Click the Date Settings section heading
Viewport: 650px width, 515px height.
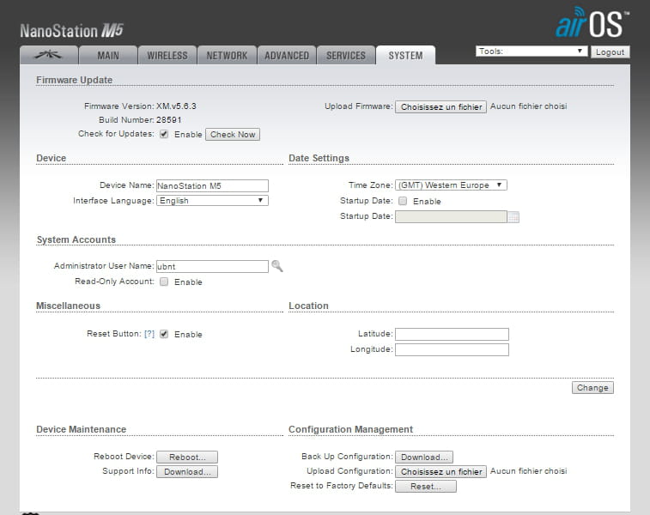319,158
